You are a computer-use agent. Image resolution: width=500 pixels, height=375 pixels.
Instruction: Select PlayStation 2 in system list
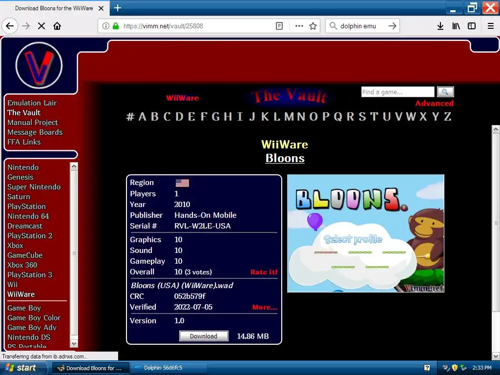coord(30,236)
